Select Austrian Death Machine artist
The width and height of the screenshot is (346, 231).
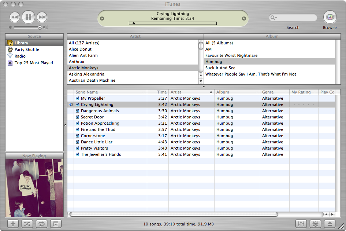133,80
